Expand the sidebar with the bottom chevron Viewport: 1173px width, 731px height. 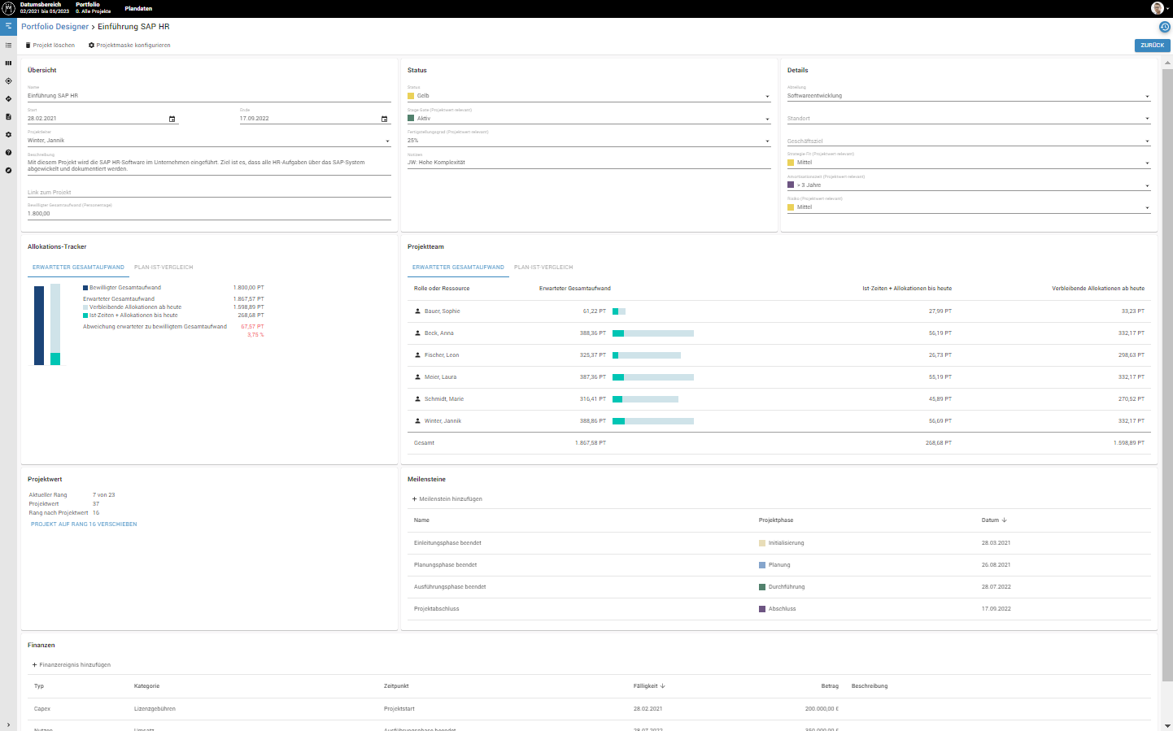pos(8,725)
